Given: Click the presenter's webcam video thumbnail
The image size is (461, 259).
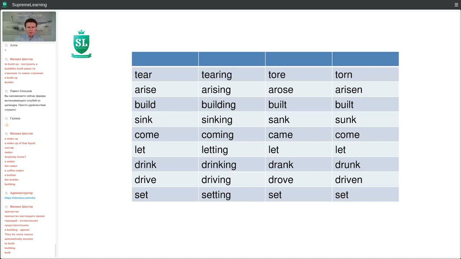Looking at the screenshot, I should click(29, 27).
